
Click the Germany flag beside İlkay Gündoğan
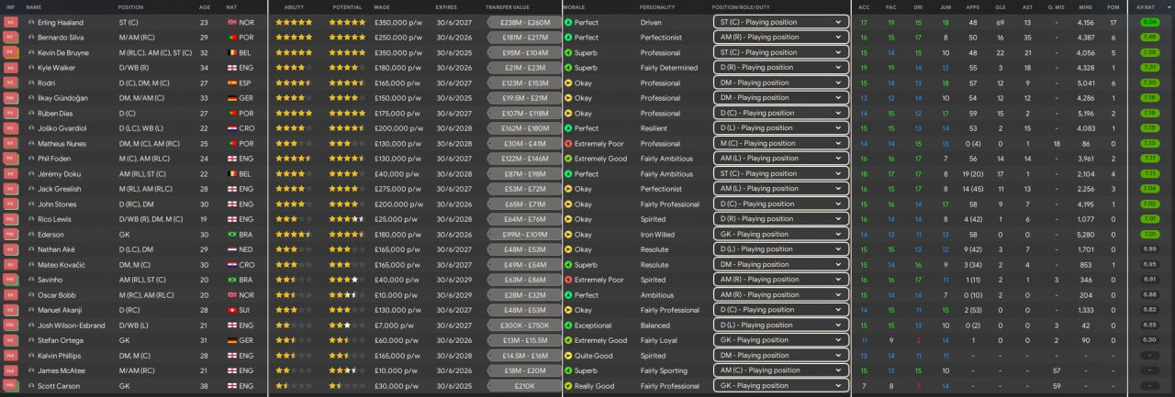point(230,98)
